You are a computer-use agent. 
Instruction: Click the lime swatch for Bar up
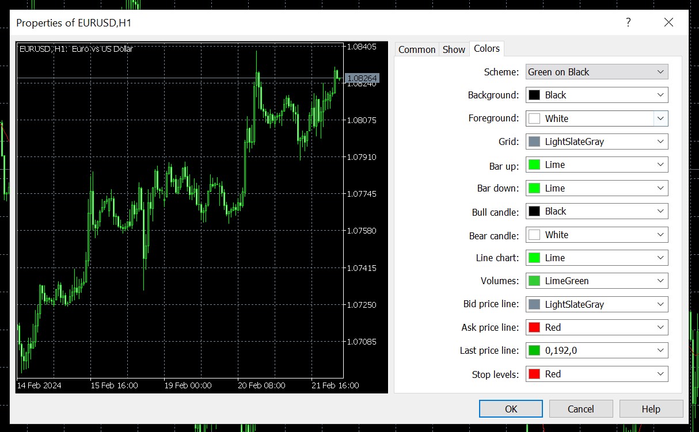point(534,165)
